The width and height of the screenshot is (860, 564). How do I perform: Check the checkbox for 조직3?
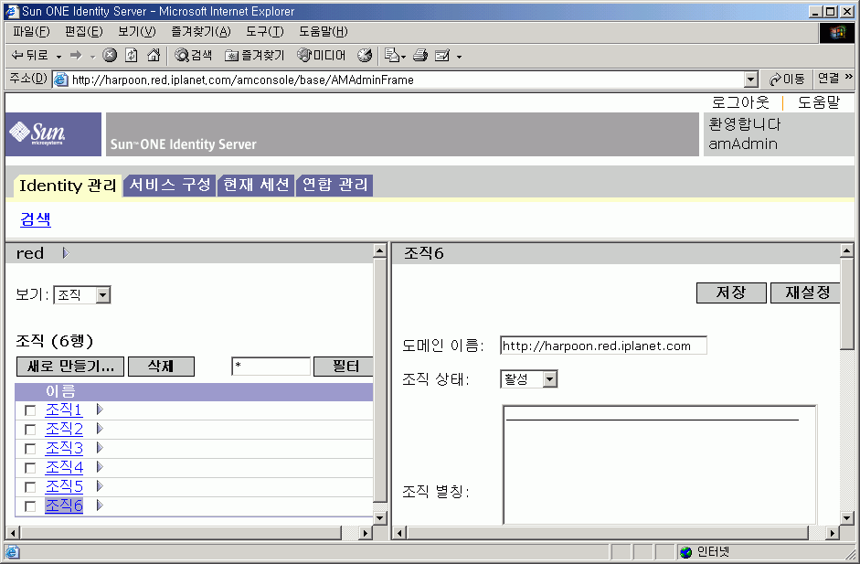pos(30,449)
